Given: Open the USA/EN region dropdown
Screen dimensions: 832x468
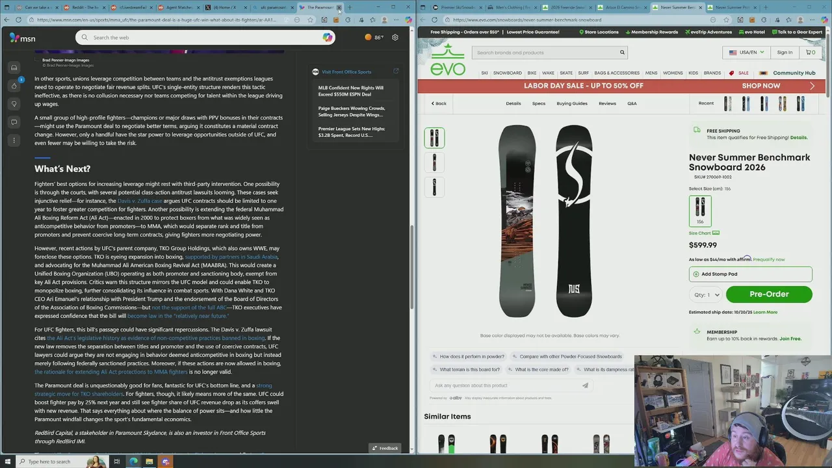Looking at the screenshot, I should tap(746, 53).
